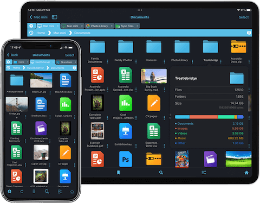Open Blog Article.docx on the iPhone

pyautogui.click(x=66, y=80)
